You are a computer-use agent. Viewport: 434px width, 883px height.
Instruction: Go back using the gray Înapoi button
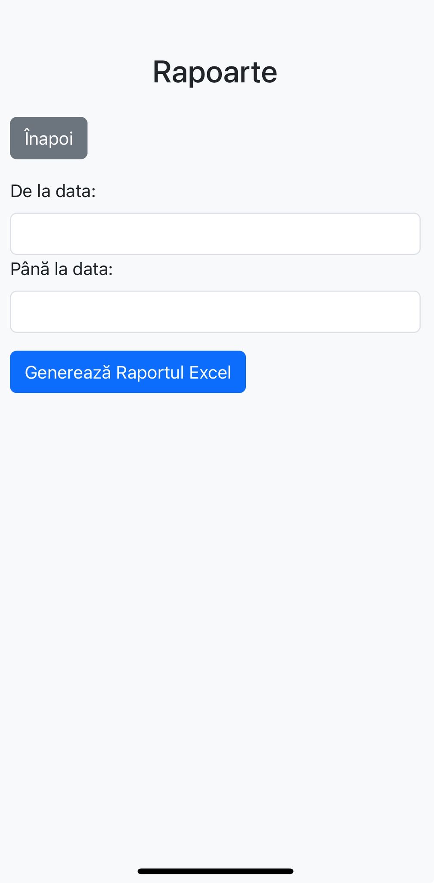(x=49, y=138)
